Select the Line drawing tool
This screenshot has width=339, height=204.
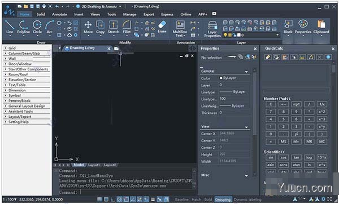[9, 27]
